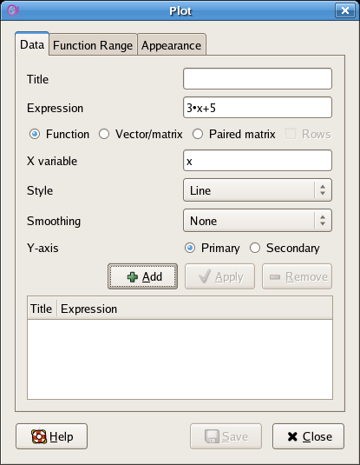Open the Style dropdown showing Line
This screenshot has height=465, width=360.
(x=258, y=190)
